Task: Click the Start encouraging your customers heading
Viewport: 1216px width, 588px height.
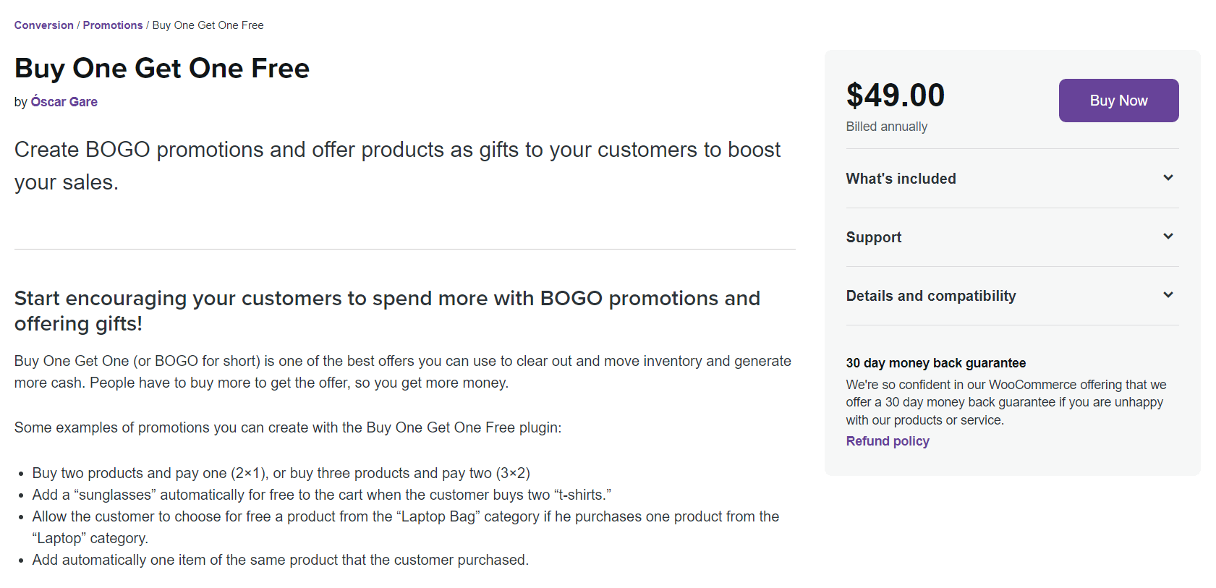Action: 387,310
